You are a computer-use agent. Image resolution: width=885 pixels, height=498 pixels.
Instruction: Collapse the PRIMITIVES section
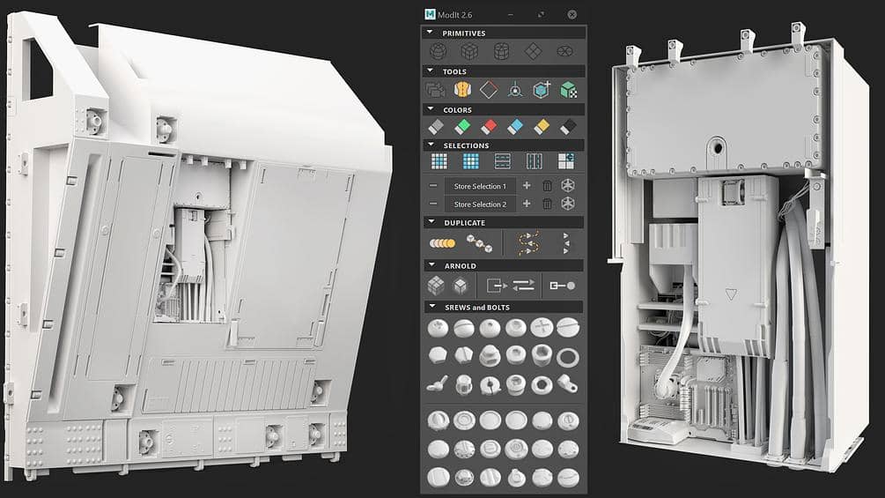[x=430, y=33]
